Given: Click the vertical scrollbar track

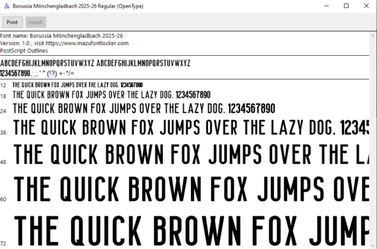Looking at the screenshot, I should (x=373, y=140).
